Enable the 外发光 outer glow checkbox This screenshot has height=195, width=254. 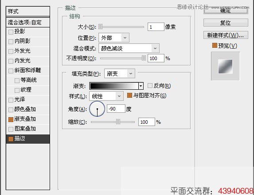pyautogui.click(x=11, y=51)
